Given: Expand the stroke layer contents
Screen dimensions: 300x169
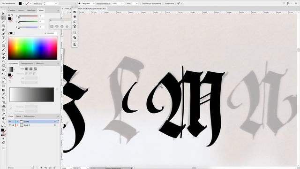Looking at the screenshot, I should point(17,122).
